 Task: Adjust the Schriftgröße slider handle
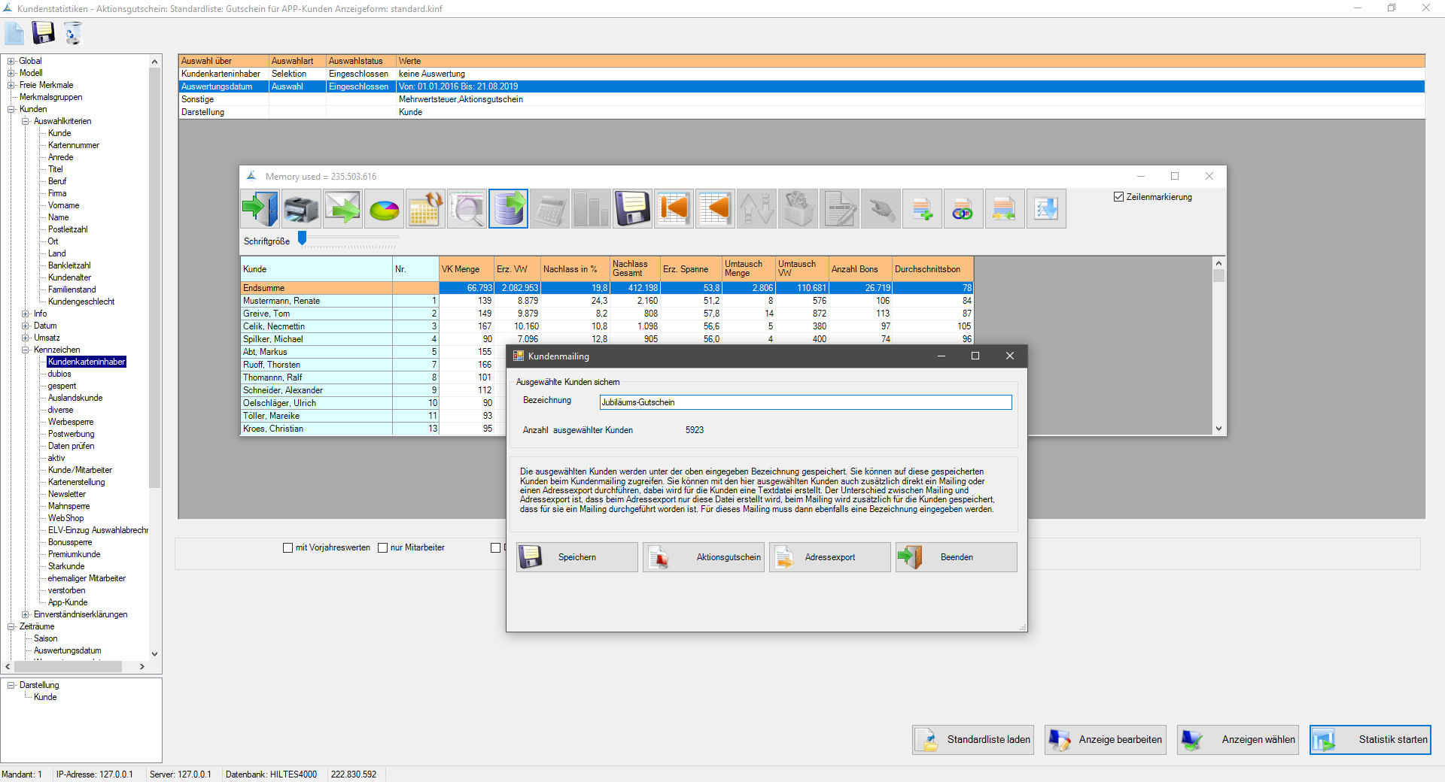[303, 238]
